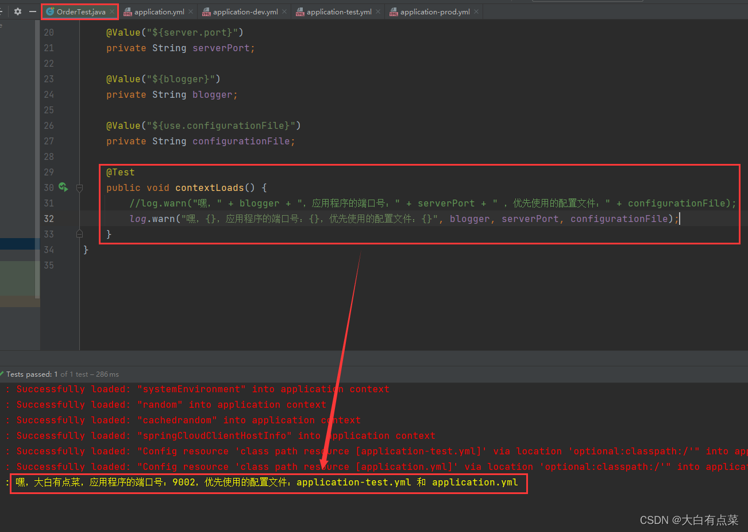The height and width of the screenshot is (532, 748).
Task: Click the fold end marker at line 33
Action: click(x=80, y=234)
